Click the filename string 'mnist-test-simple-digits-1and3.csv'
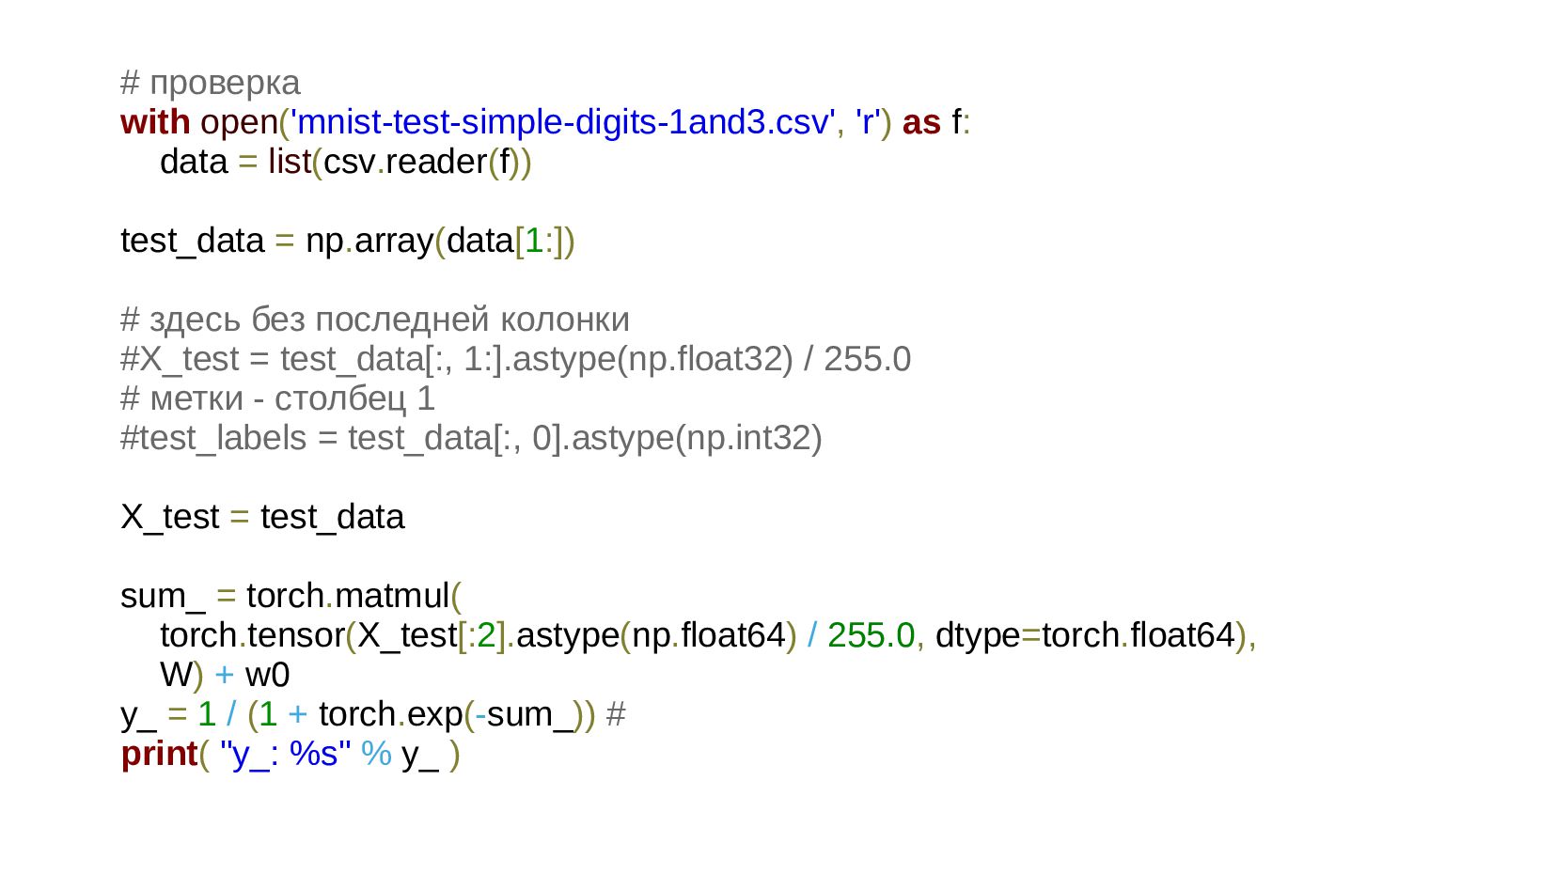Image resolution: width=1555 pixels, height=874 pixels. click(x=561, y=122)
